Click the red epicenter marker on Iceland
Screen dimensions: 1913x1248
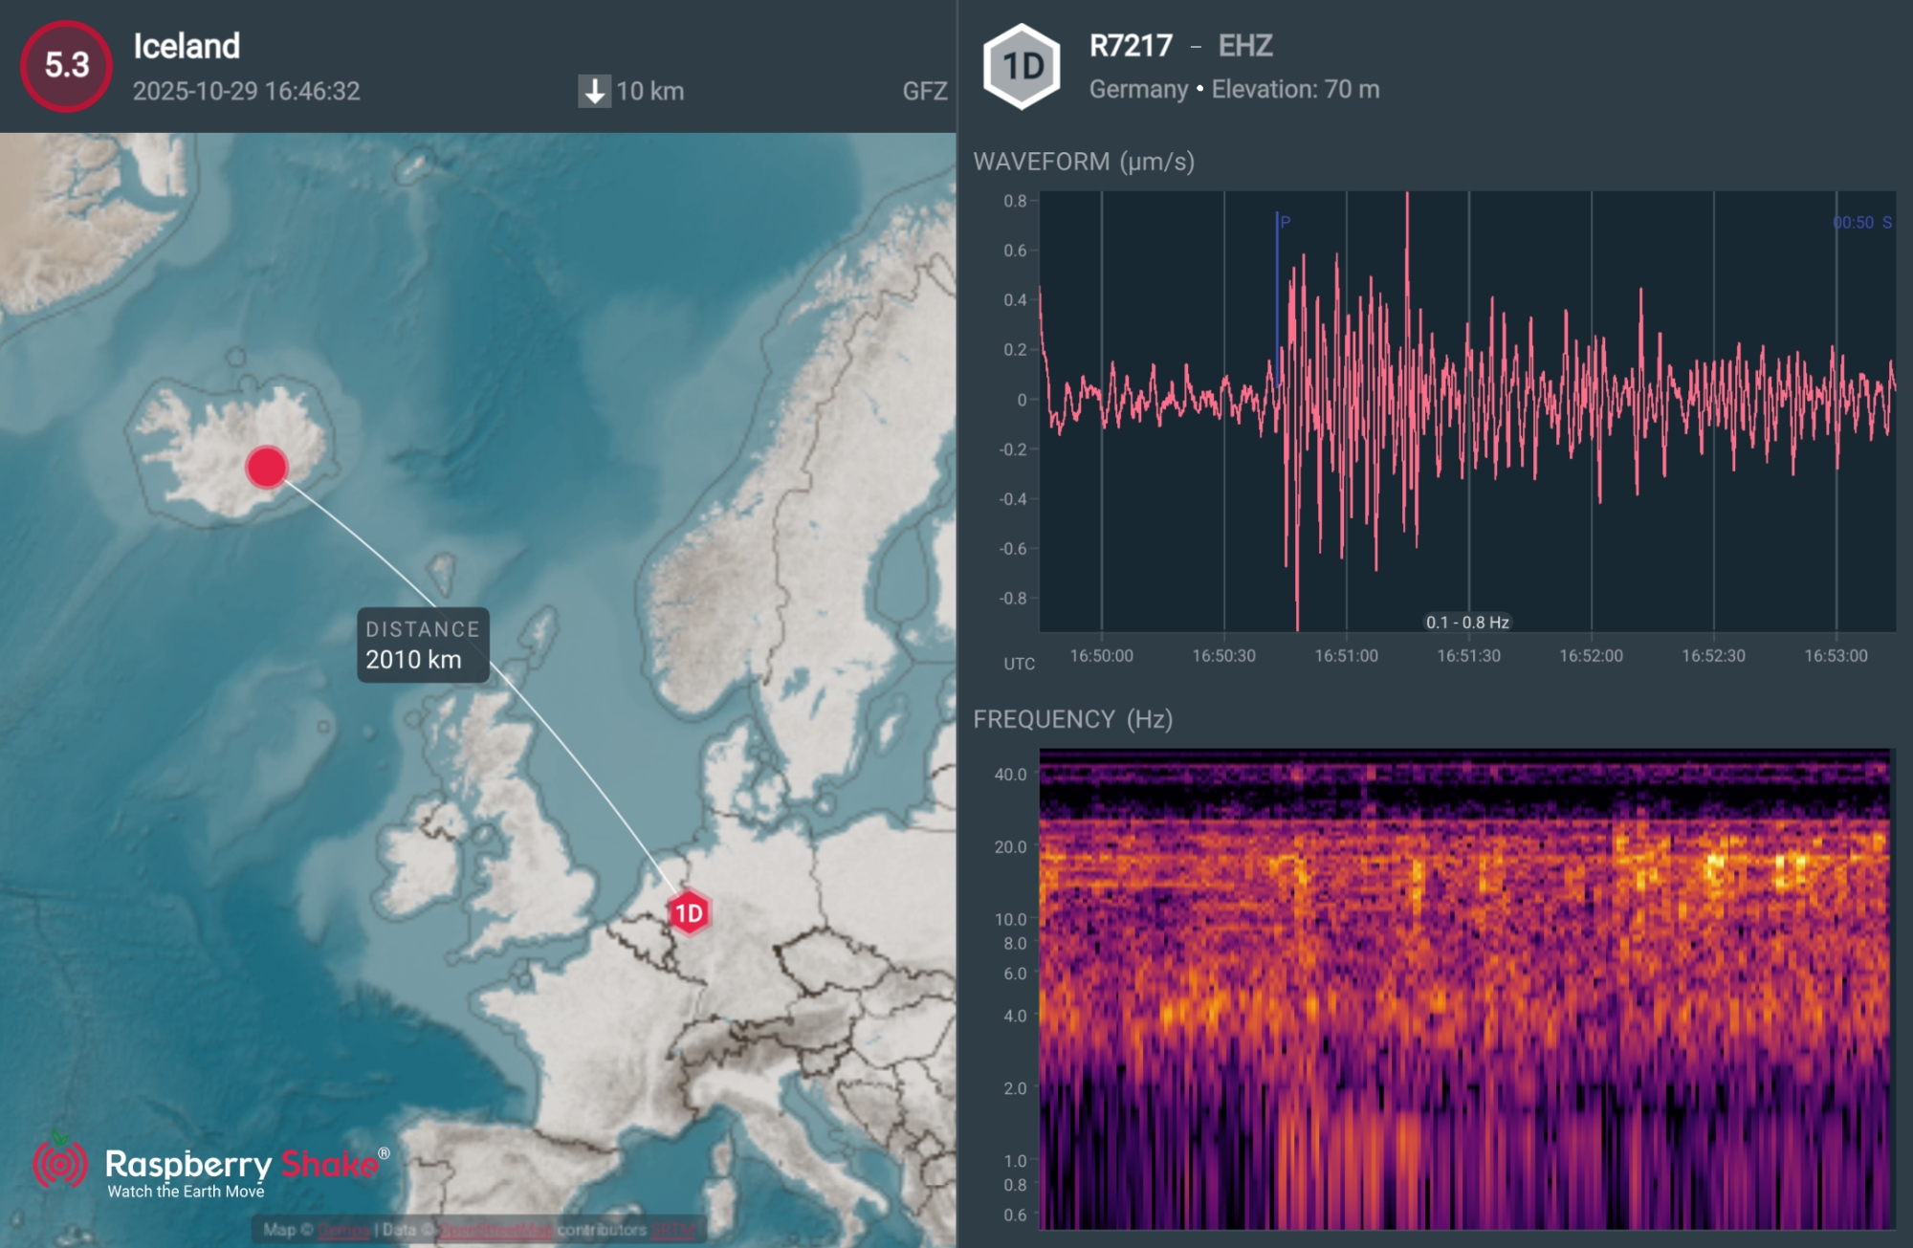coord(266,467)
